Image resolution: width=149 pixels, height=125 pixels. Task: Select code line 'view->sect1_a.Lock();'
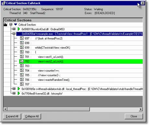pos(51,57)
